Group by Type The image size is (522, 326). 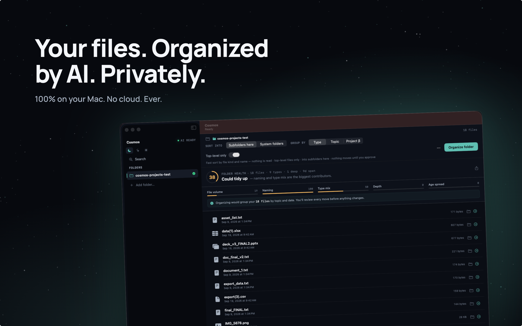(317, 142)
